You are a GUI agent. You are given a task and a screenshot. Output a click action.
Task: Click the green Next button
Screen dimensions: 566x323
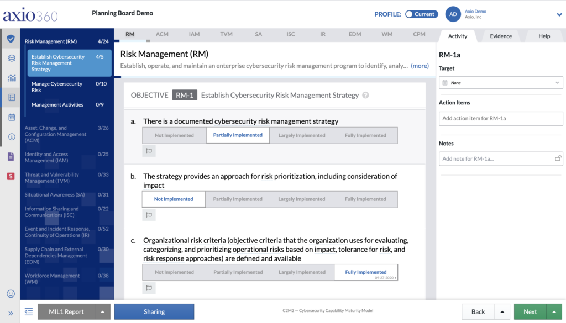pos(530,312)
